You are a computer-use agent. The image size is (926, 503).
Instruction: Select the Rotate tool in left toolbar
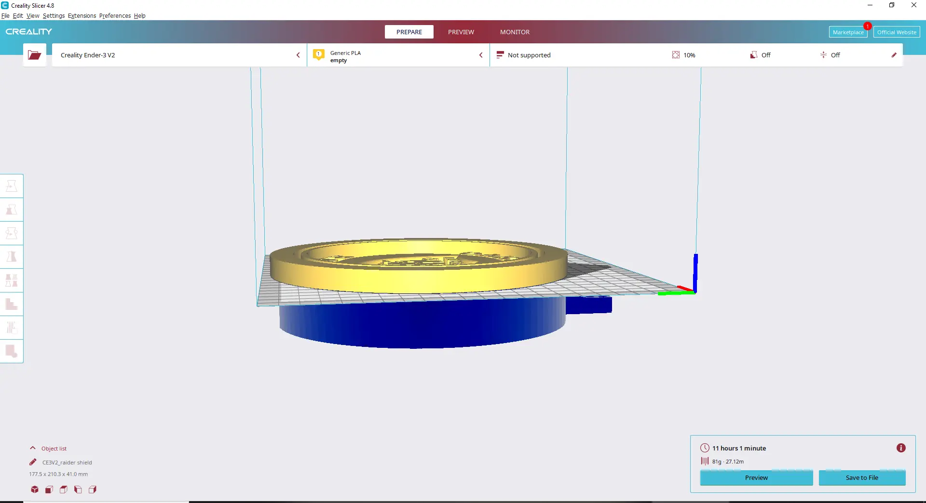[12, 233]
